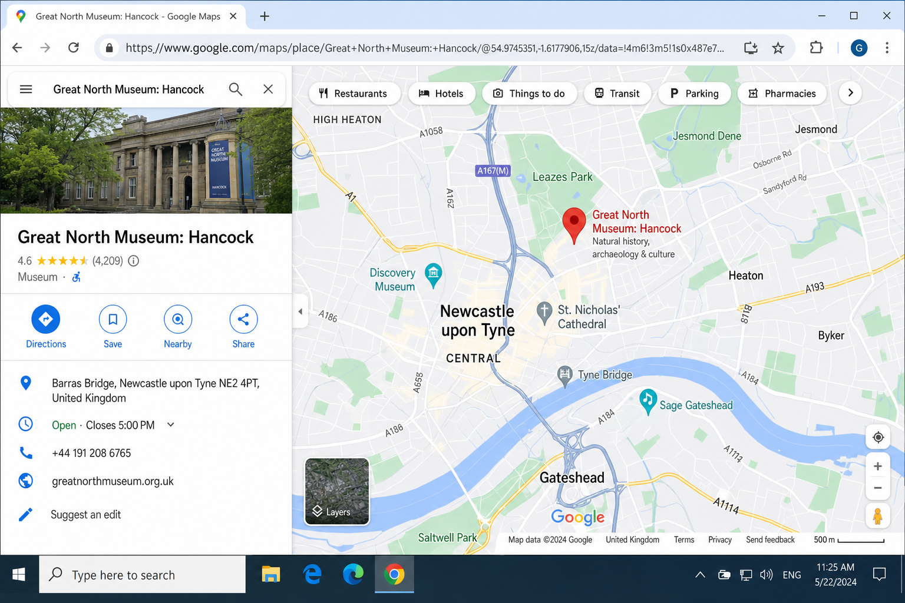Select the Parking category chip
Image resolution: width=905 pixels, height=603 pixels.
[695, 93]
